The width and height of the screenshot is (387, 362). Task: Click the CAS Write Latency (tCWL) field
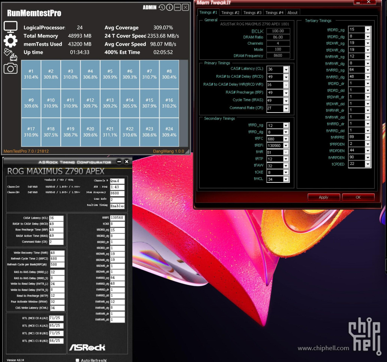tap(57, 308)
